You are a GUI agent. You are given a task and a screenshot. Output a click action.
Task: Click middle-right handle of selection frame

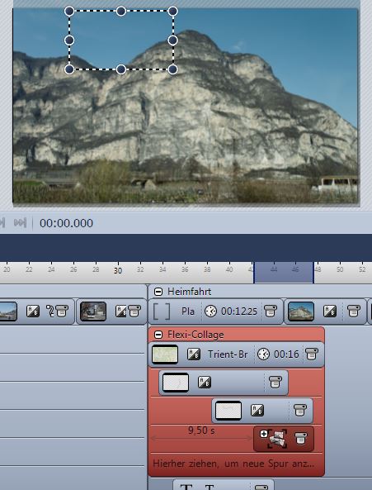172,40
